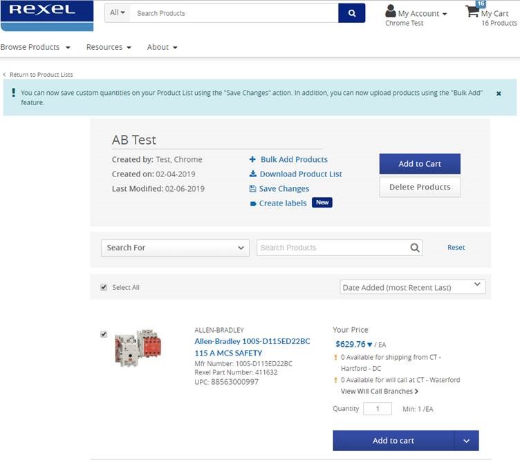
Task: Click the back arrow before Return to Product Lists
Action: pos(4,75)
